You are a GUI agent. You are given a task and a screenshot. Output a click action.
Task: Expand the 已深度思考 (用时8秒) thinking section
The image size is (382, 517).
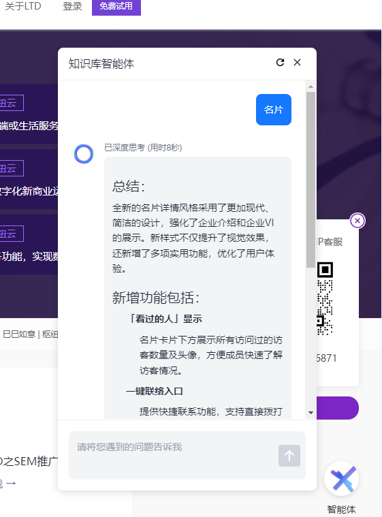pos(143,147)
